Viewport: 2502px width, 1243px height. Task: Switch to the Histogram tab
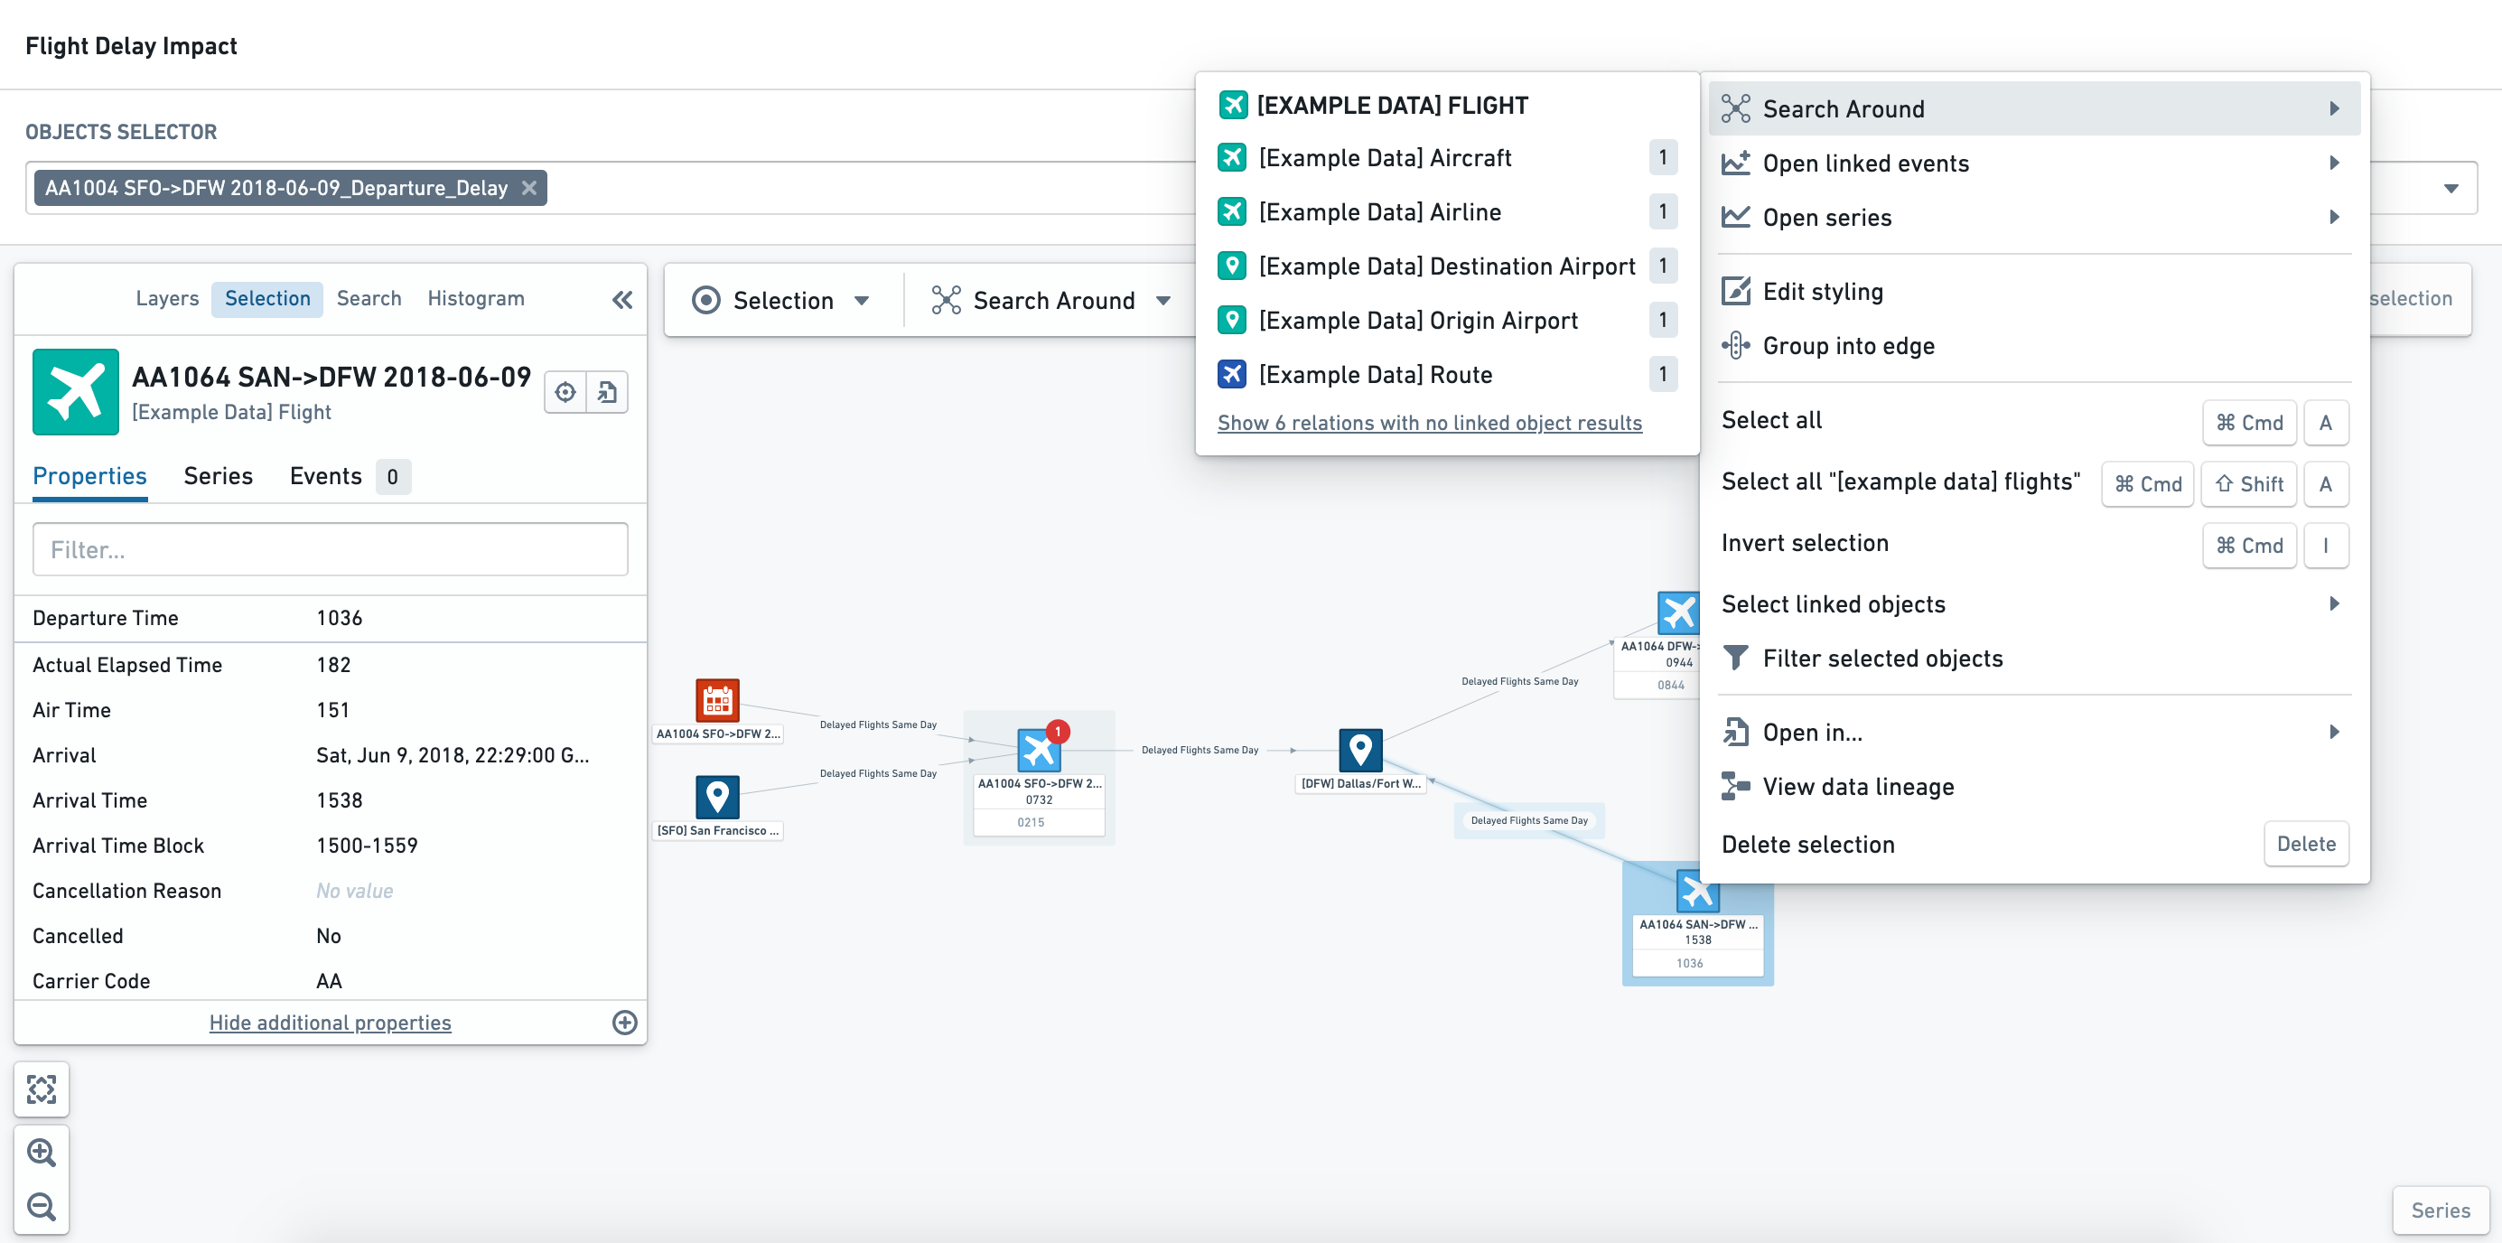tap(476, 299)
